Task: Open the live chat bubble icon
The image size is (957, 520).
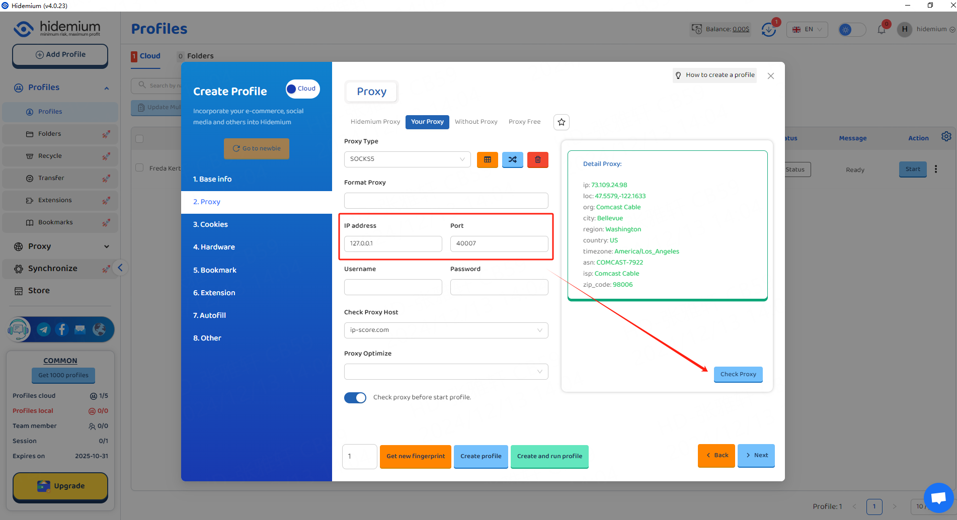Action: (x=938, y=498)
